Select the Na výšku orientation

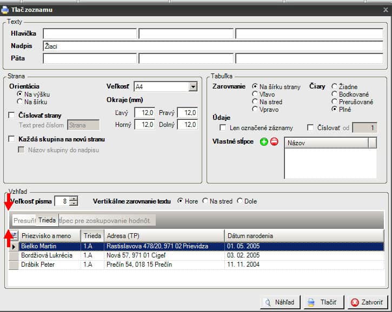tap(19, 94)
